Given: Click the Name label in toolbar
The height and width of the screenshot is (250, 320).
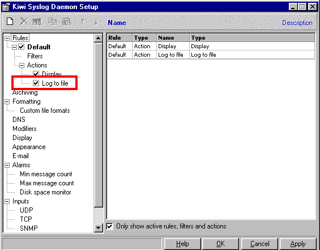Looking at the screenshot, I should [x=117, y=23].
